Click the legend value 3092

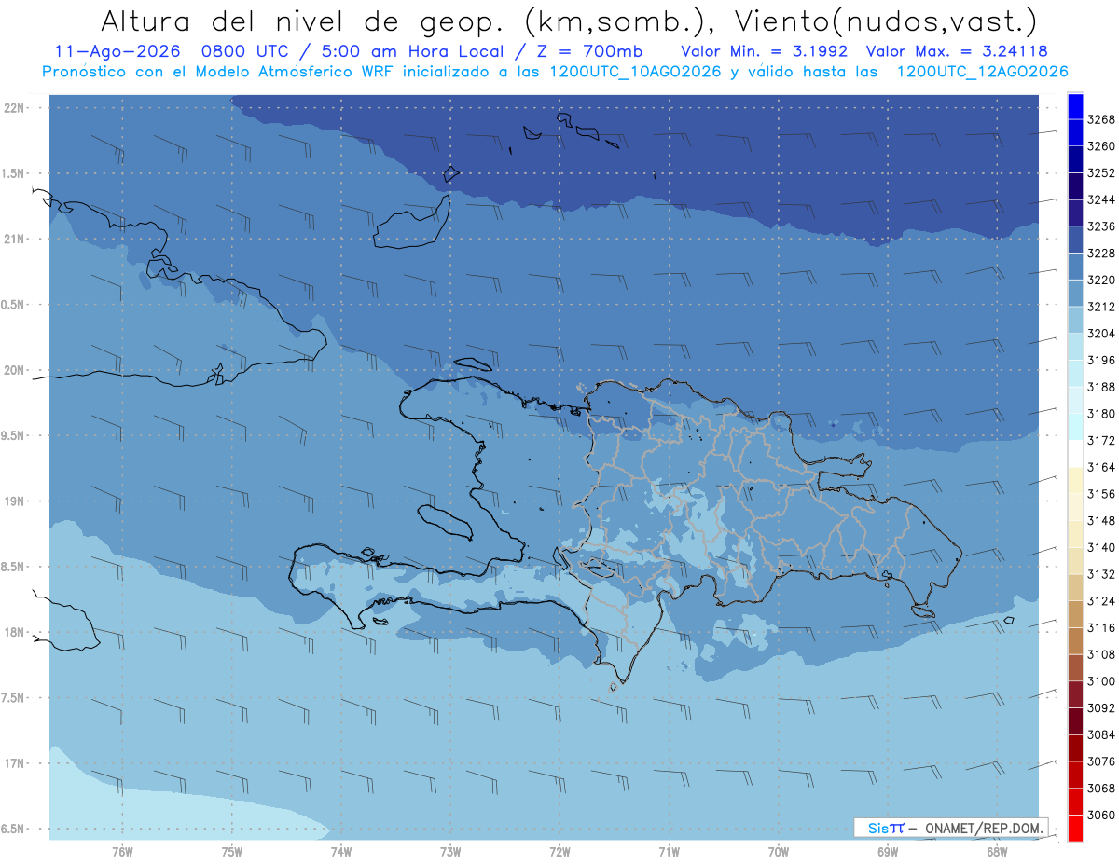[x=1100, y=708]
